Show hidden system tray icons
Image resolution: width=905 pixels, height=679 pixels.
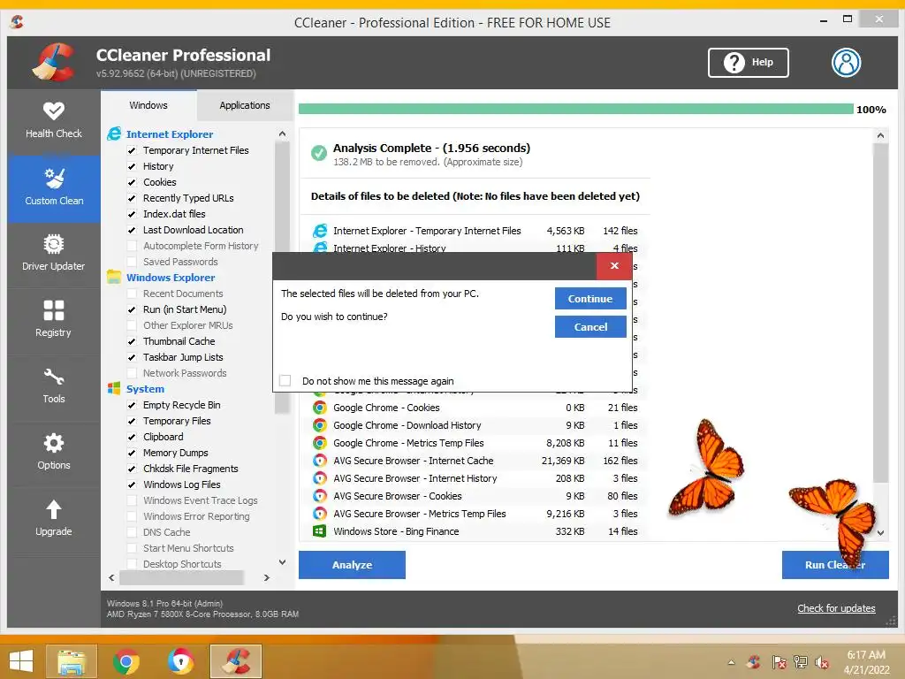731,663
